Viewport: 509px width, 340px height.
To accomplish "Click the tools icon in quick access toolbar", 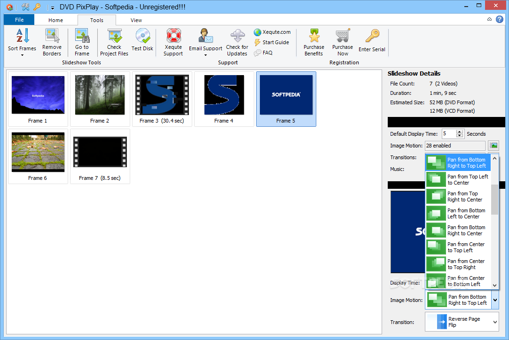I will coord(25,7).
